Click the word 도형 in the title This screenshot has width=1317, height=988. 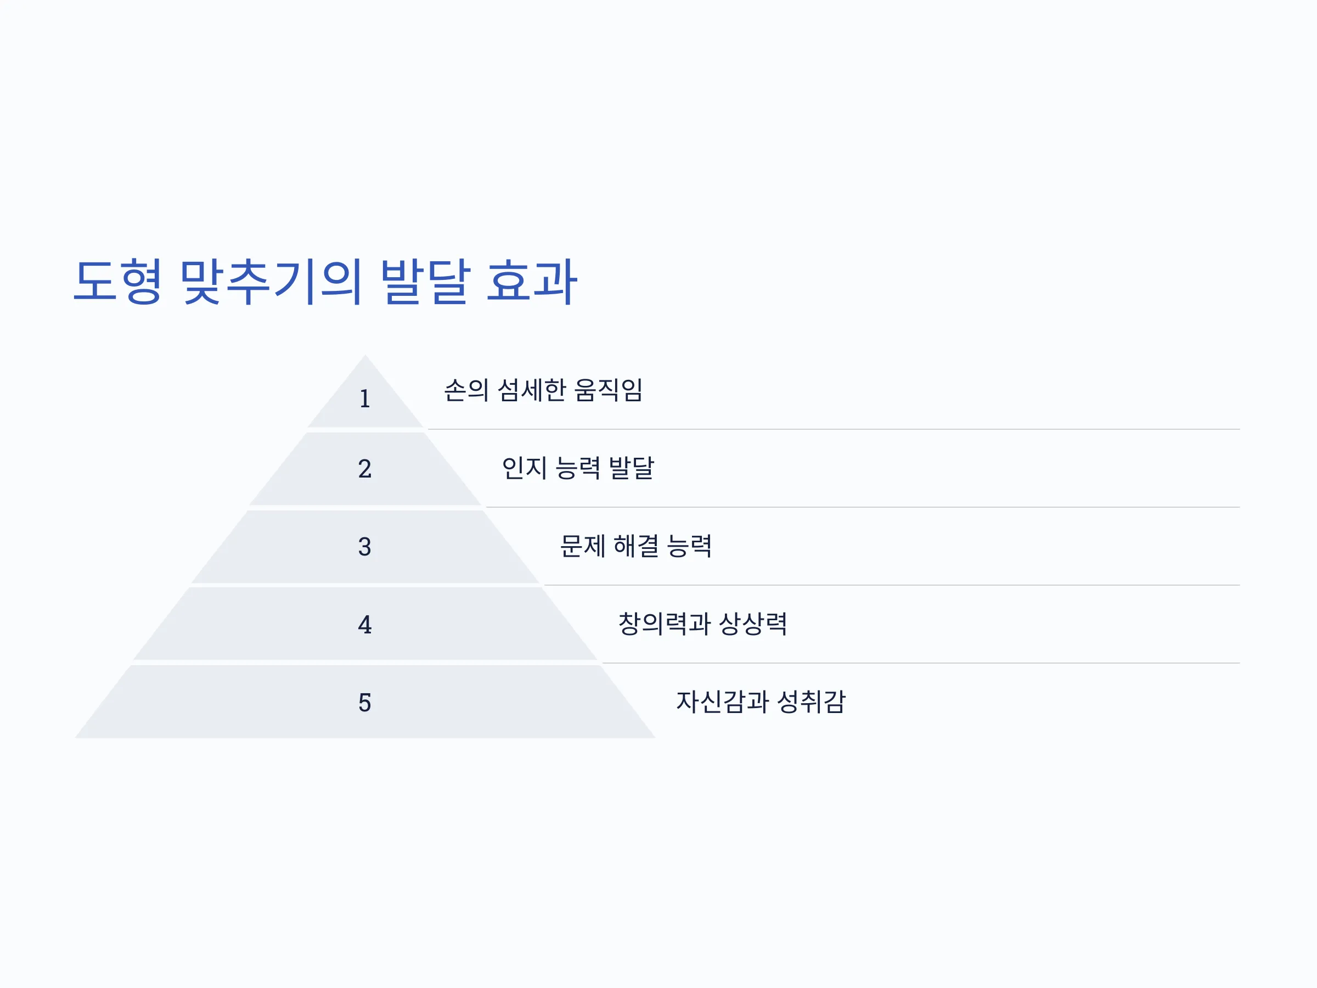(118, 282)
